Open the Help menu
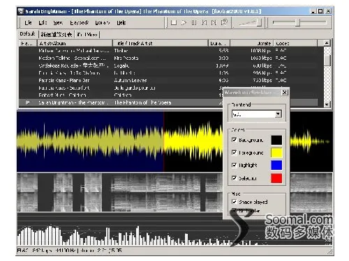Viewport: 349px width, 261px height. (x=121, y=22)
